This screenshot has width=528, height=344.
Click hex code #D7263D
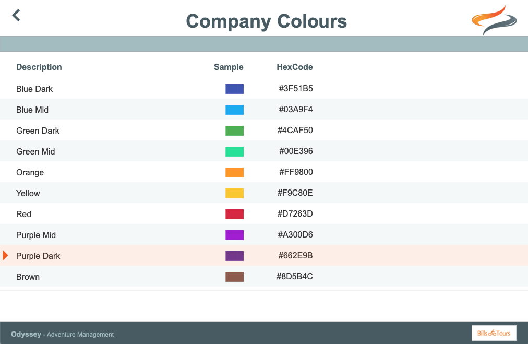[295, 214]
